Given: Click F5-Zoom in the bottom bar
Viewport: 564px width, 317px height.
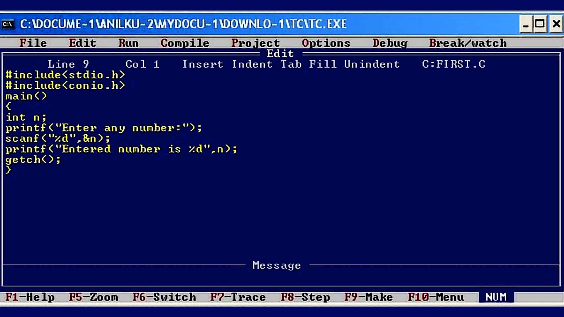Looking at the screenshot, I should click(93, 297).
